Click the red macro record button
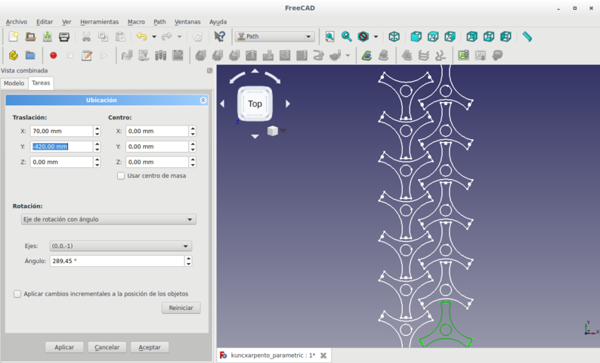Screen dimensions: 600x363 pos(54,55)
